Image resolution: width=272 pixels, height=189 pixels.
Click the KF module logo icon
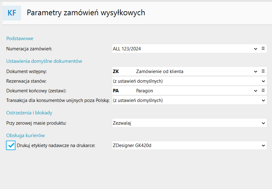(x=12, y=13)
